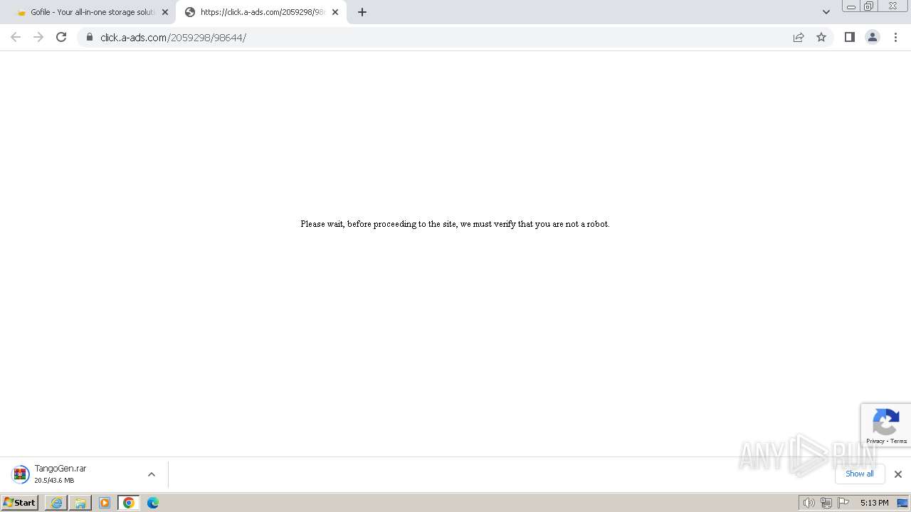The height and width of the screenshot is (512, 911).
Task: Open the reCAPTCHA Terms link
Action: coord(899,441)
